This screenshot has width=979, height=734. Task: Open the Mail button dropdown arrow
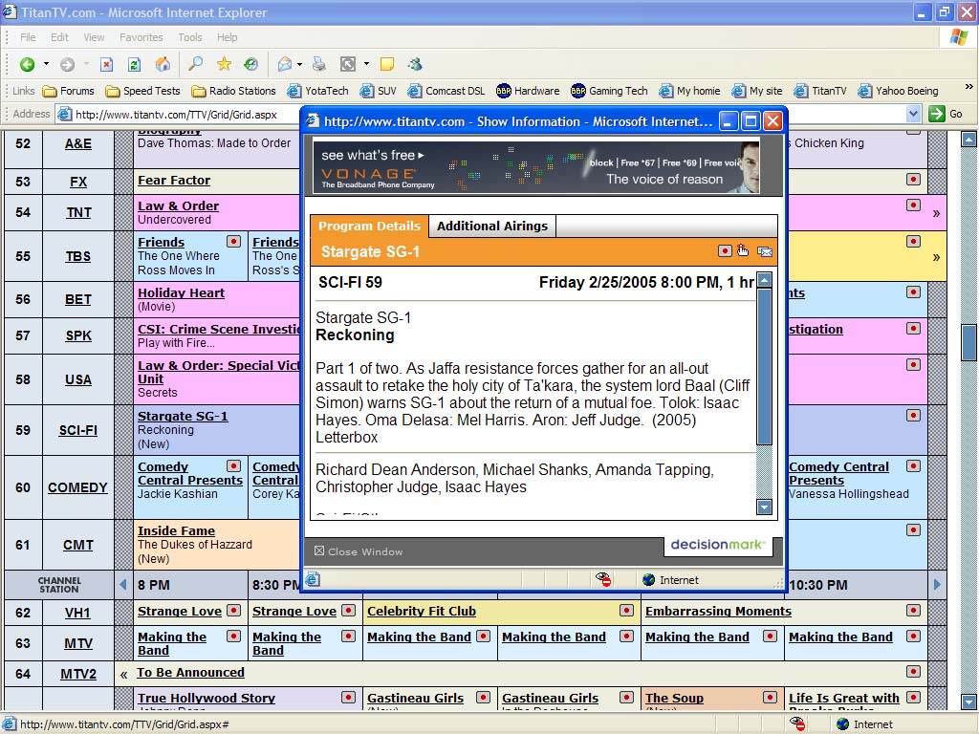point(299,64)
